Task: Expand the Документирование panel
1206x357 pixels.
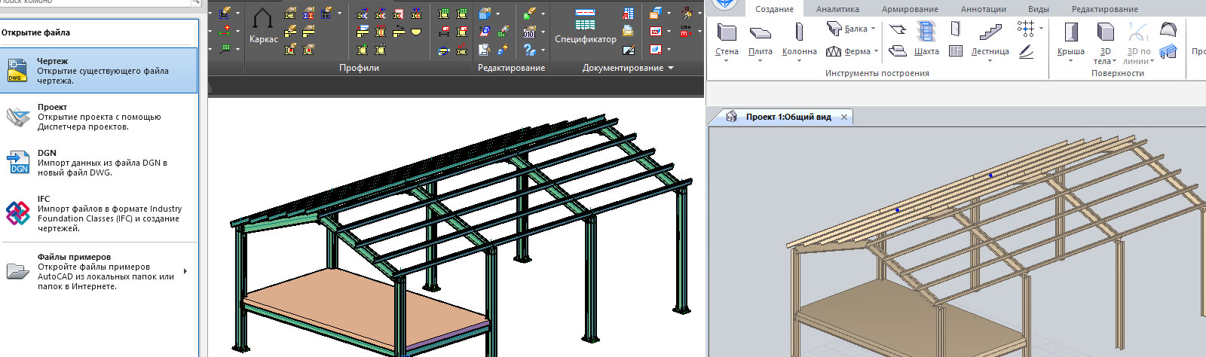Action: pyautogui.click(x=670, y=69)
